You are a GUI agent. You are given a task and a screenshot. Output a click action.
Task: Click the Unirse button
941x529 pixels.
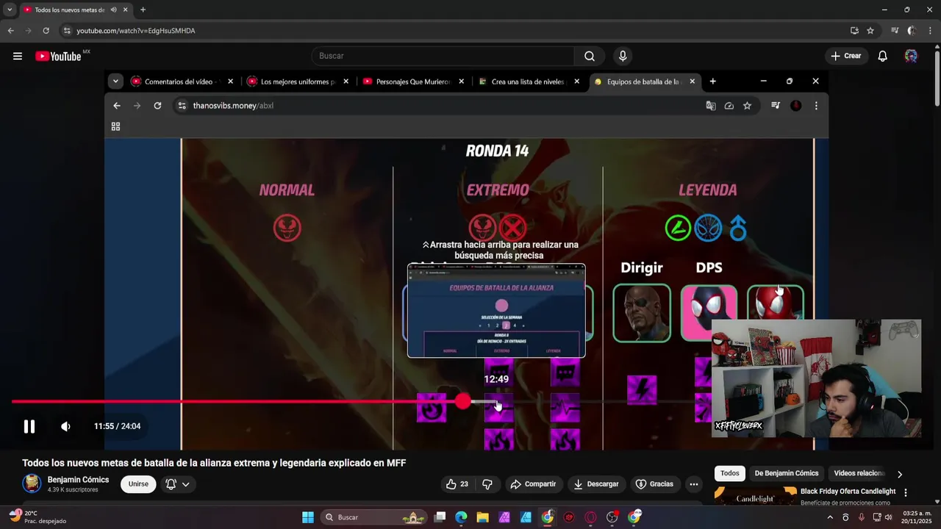[138, 484]
